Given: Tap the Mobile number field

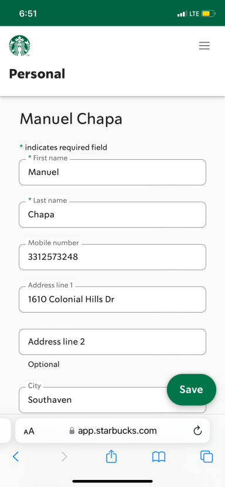Looking at the screenshot, I should tap(112, 257).
